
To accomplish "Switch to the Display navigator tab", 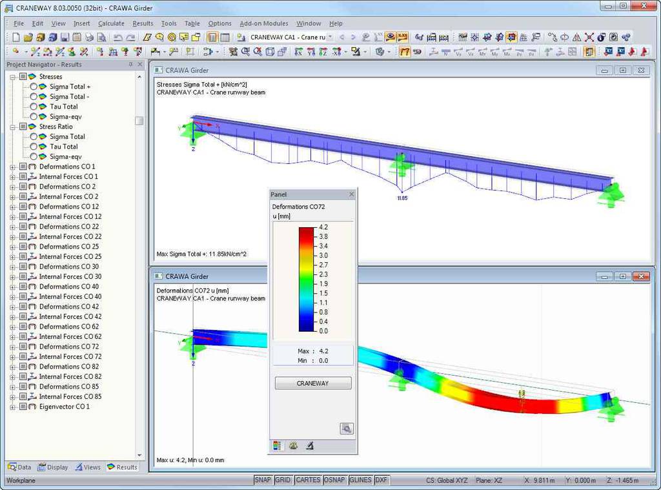I will 53,467.
